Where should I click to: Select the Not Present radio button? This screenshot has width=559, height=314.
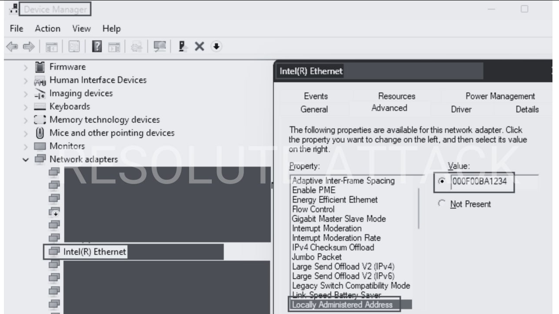tap(442, 204)
